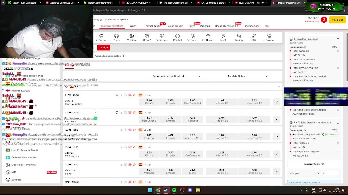348x195 pixels.
Task: Open Windows Start menu
Action: tap(150, 190)
